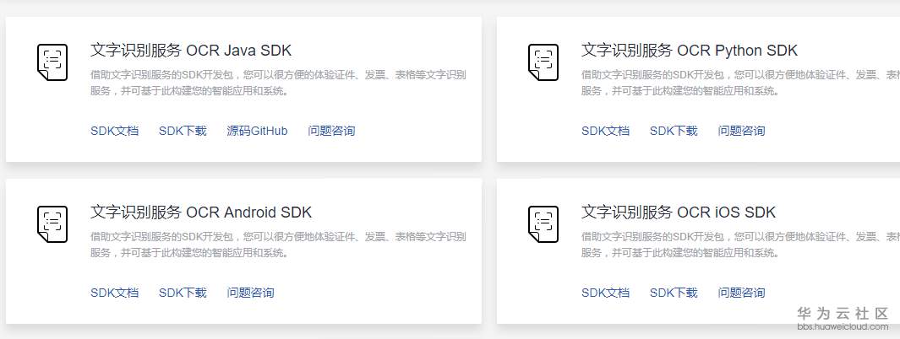900x339 pixels.
Task: Open SDK下载 link in Java SDK card
Action: 183,132
